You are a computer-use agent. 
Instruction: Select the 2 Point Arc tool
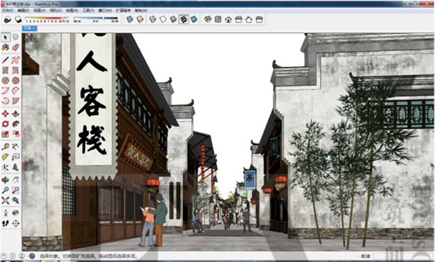point(15,90)
